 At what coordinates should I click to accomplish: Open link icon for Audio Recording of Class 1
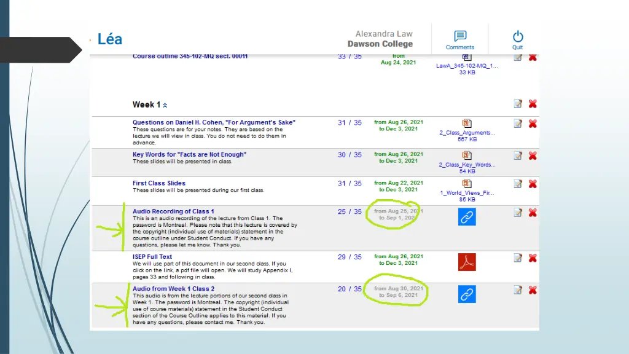(x=467, y=217)
